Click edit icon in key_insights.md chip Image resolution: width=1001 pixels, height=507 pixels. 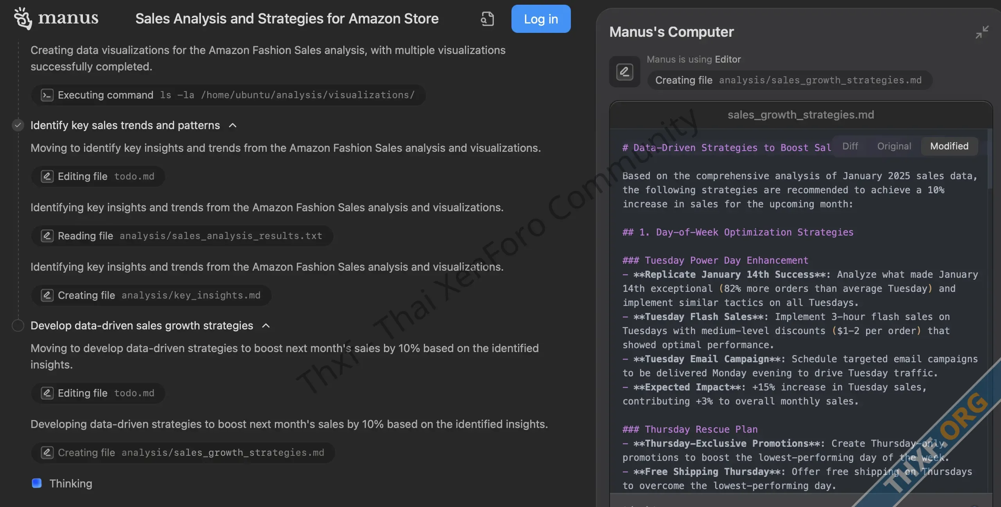coord(47,295)
